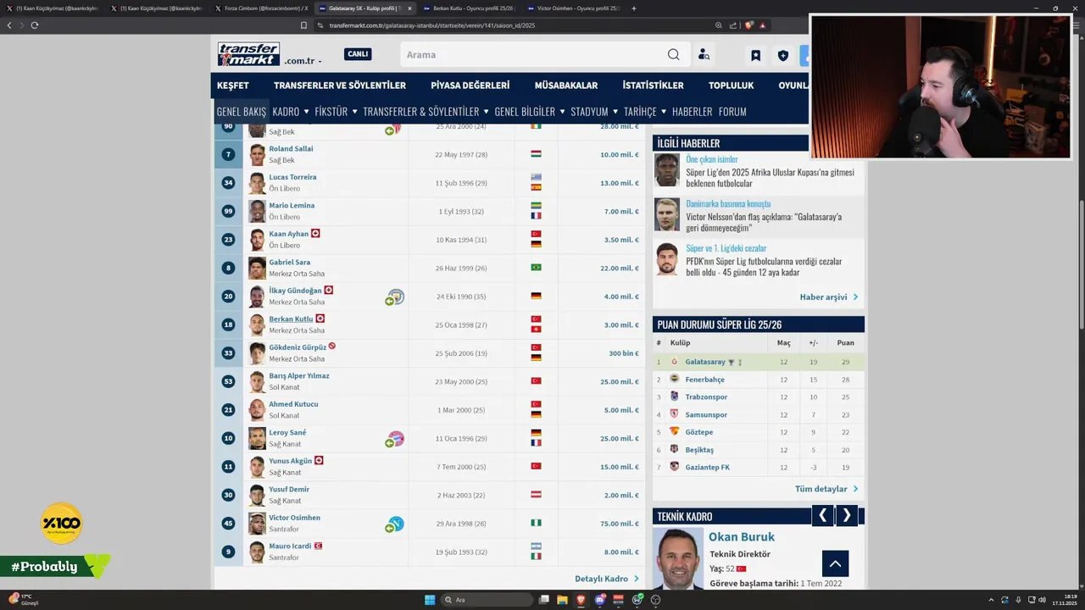Image resolution: width=1085 pixels, height=610 pixels.
Task: Open the user search icon beside search
Action: coord(704,55)
